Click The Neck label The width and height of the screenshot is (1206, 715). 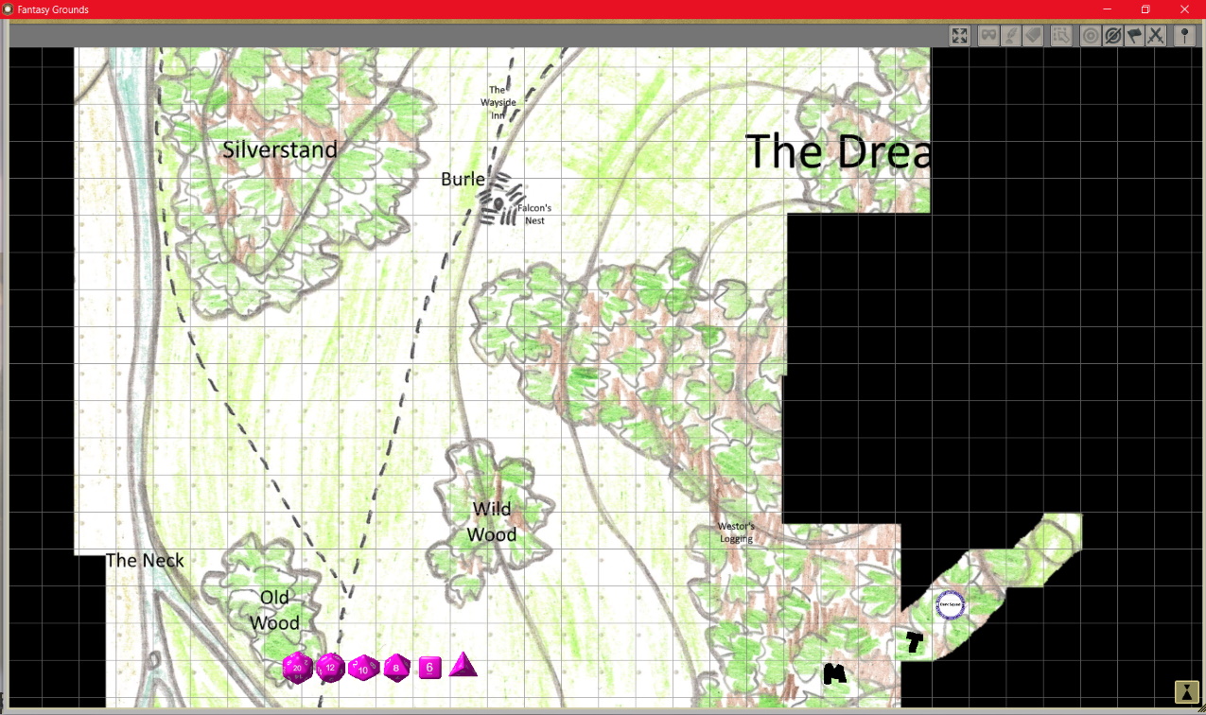tap(145, 560)
